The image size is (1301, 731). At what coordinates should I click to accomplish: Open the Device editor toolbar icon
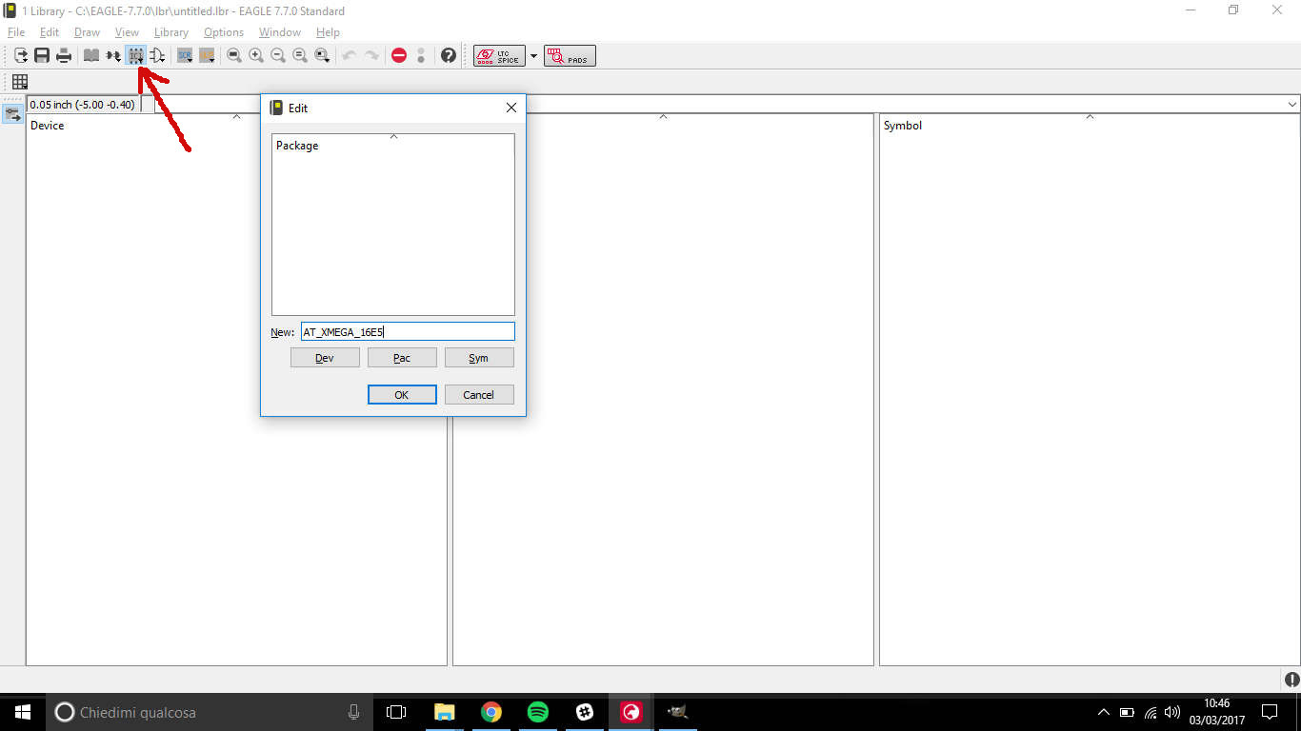click(113, 56)
